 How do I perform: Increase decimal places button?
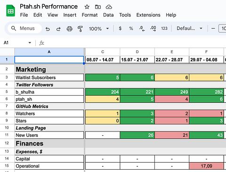153,29
